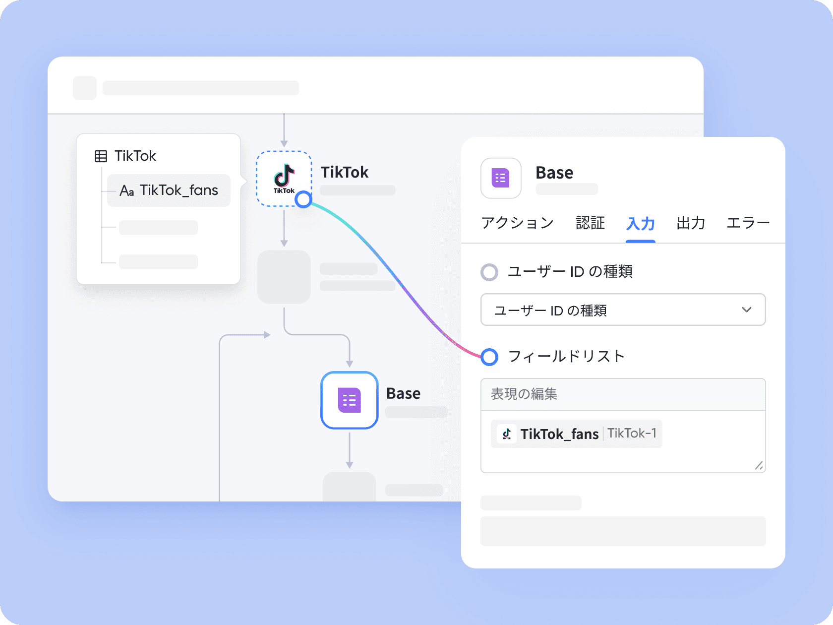Click the table icon beside TikTok in the tree

coord(101,156)
